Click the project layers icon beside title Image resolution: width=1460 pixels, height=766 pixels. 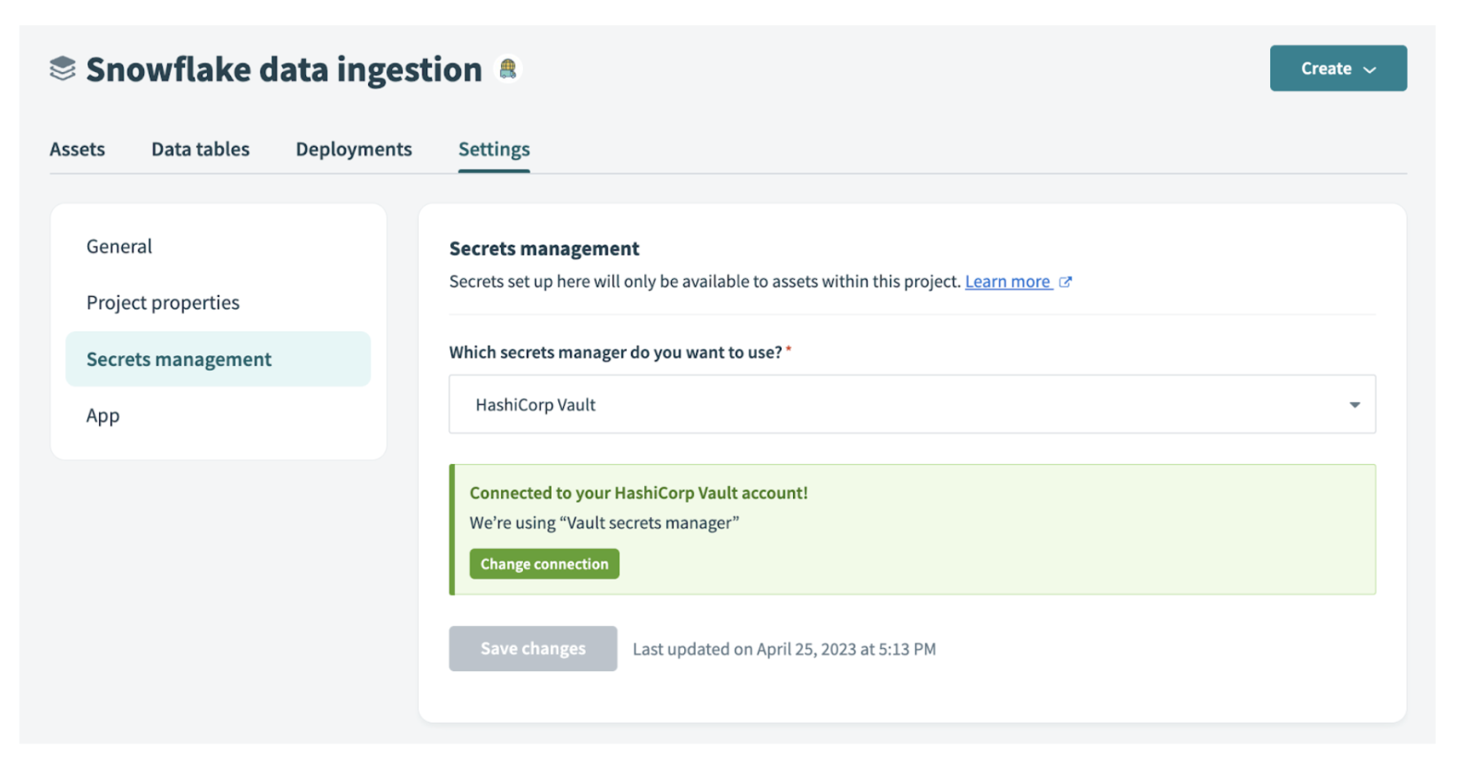[x=62, y=69]
